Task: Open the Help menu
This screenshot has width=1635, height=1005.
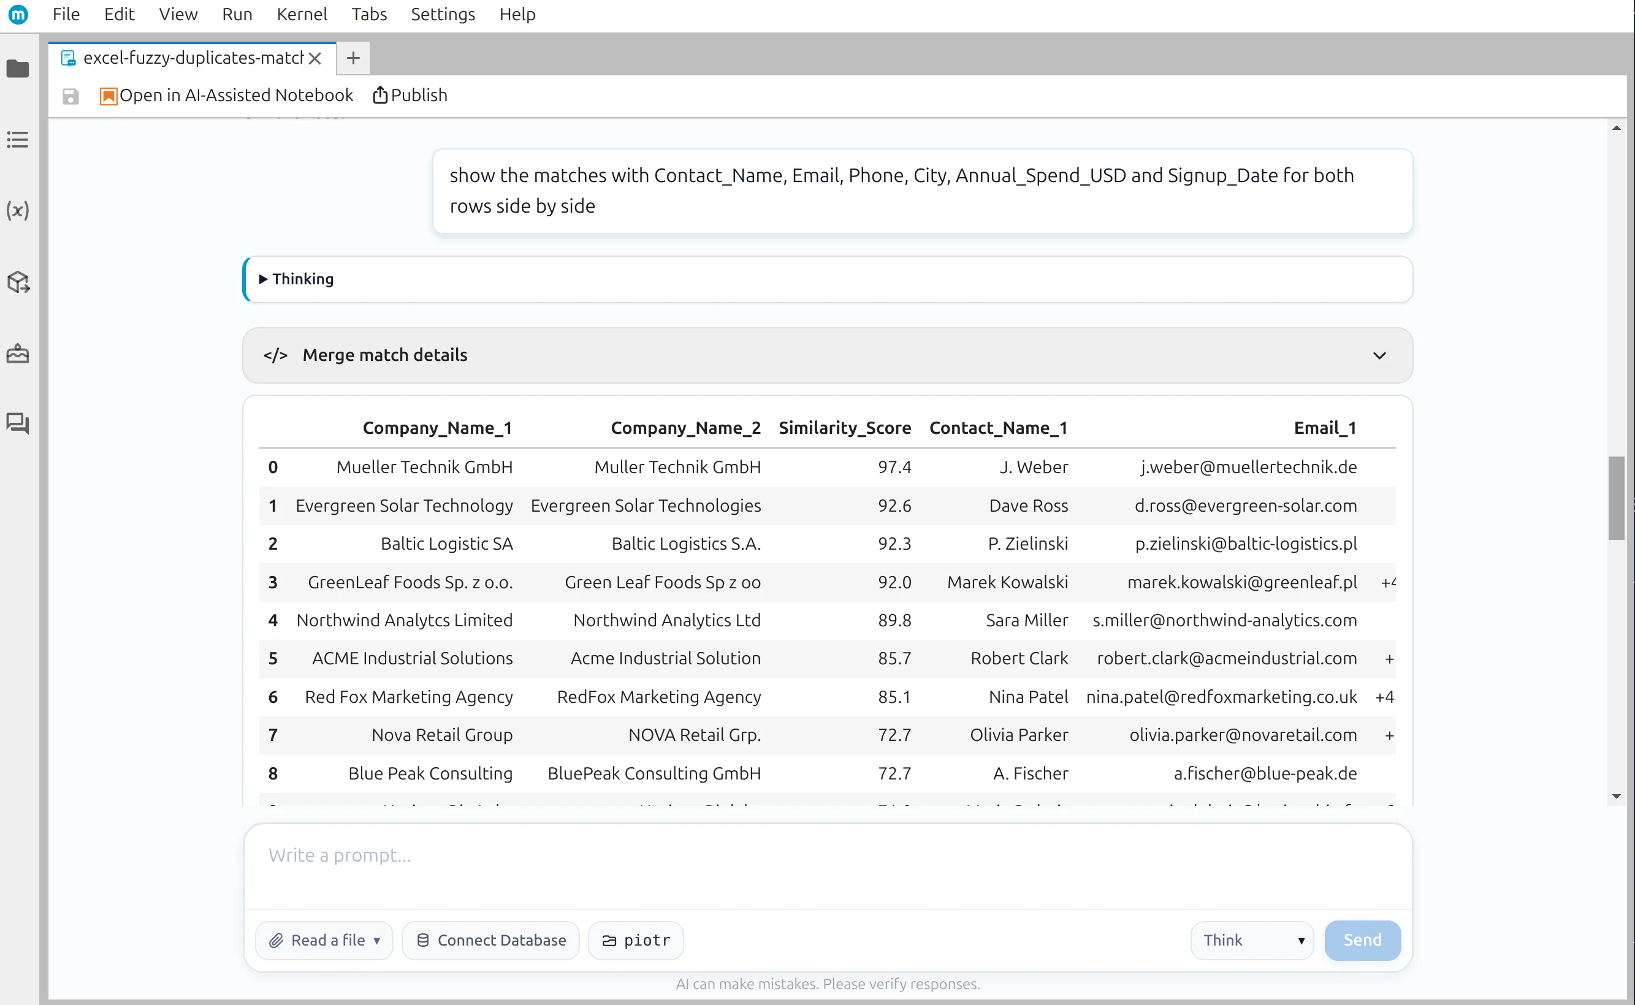Action: 517,14
